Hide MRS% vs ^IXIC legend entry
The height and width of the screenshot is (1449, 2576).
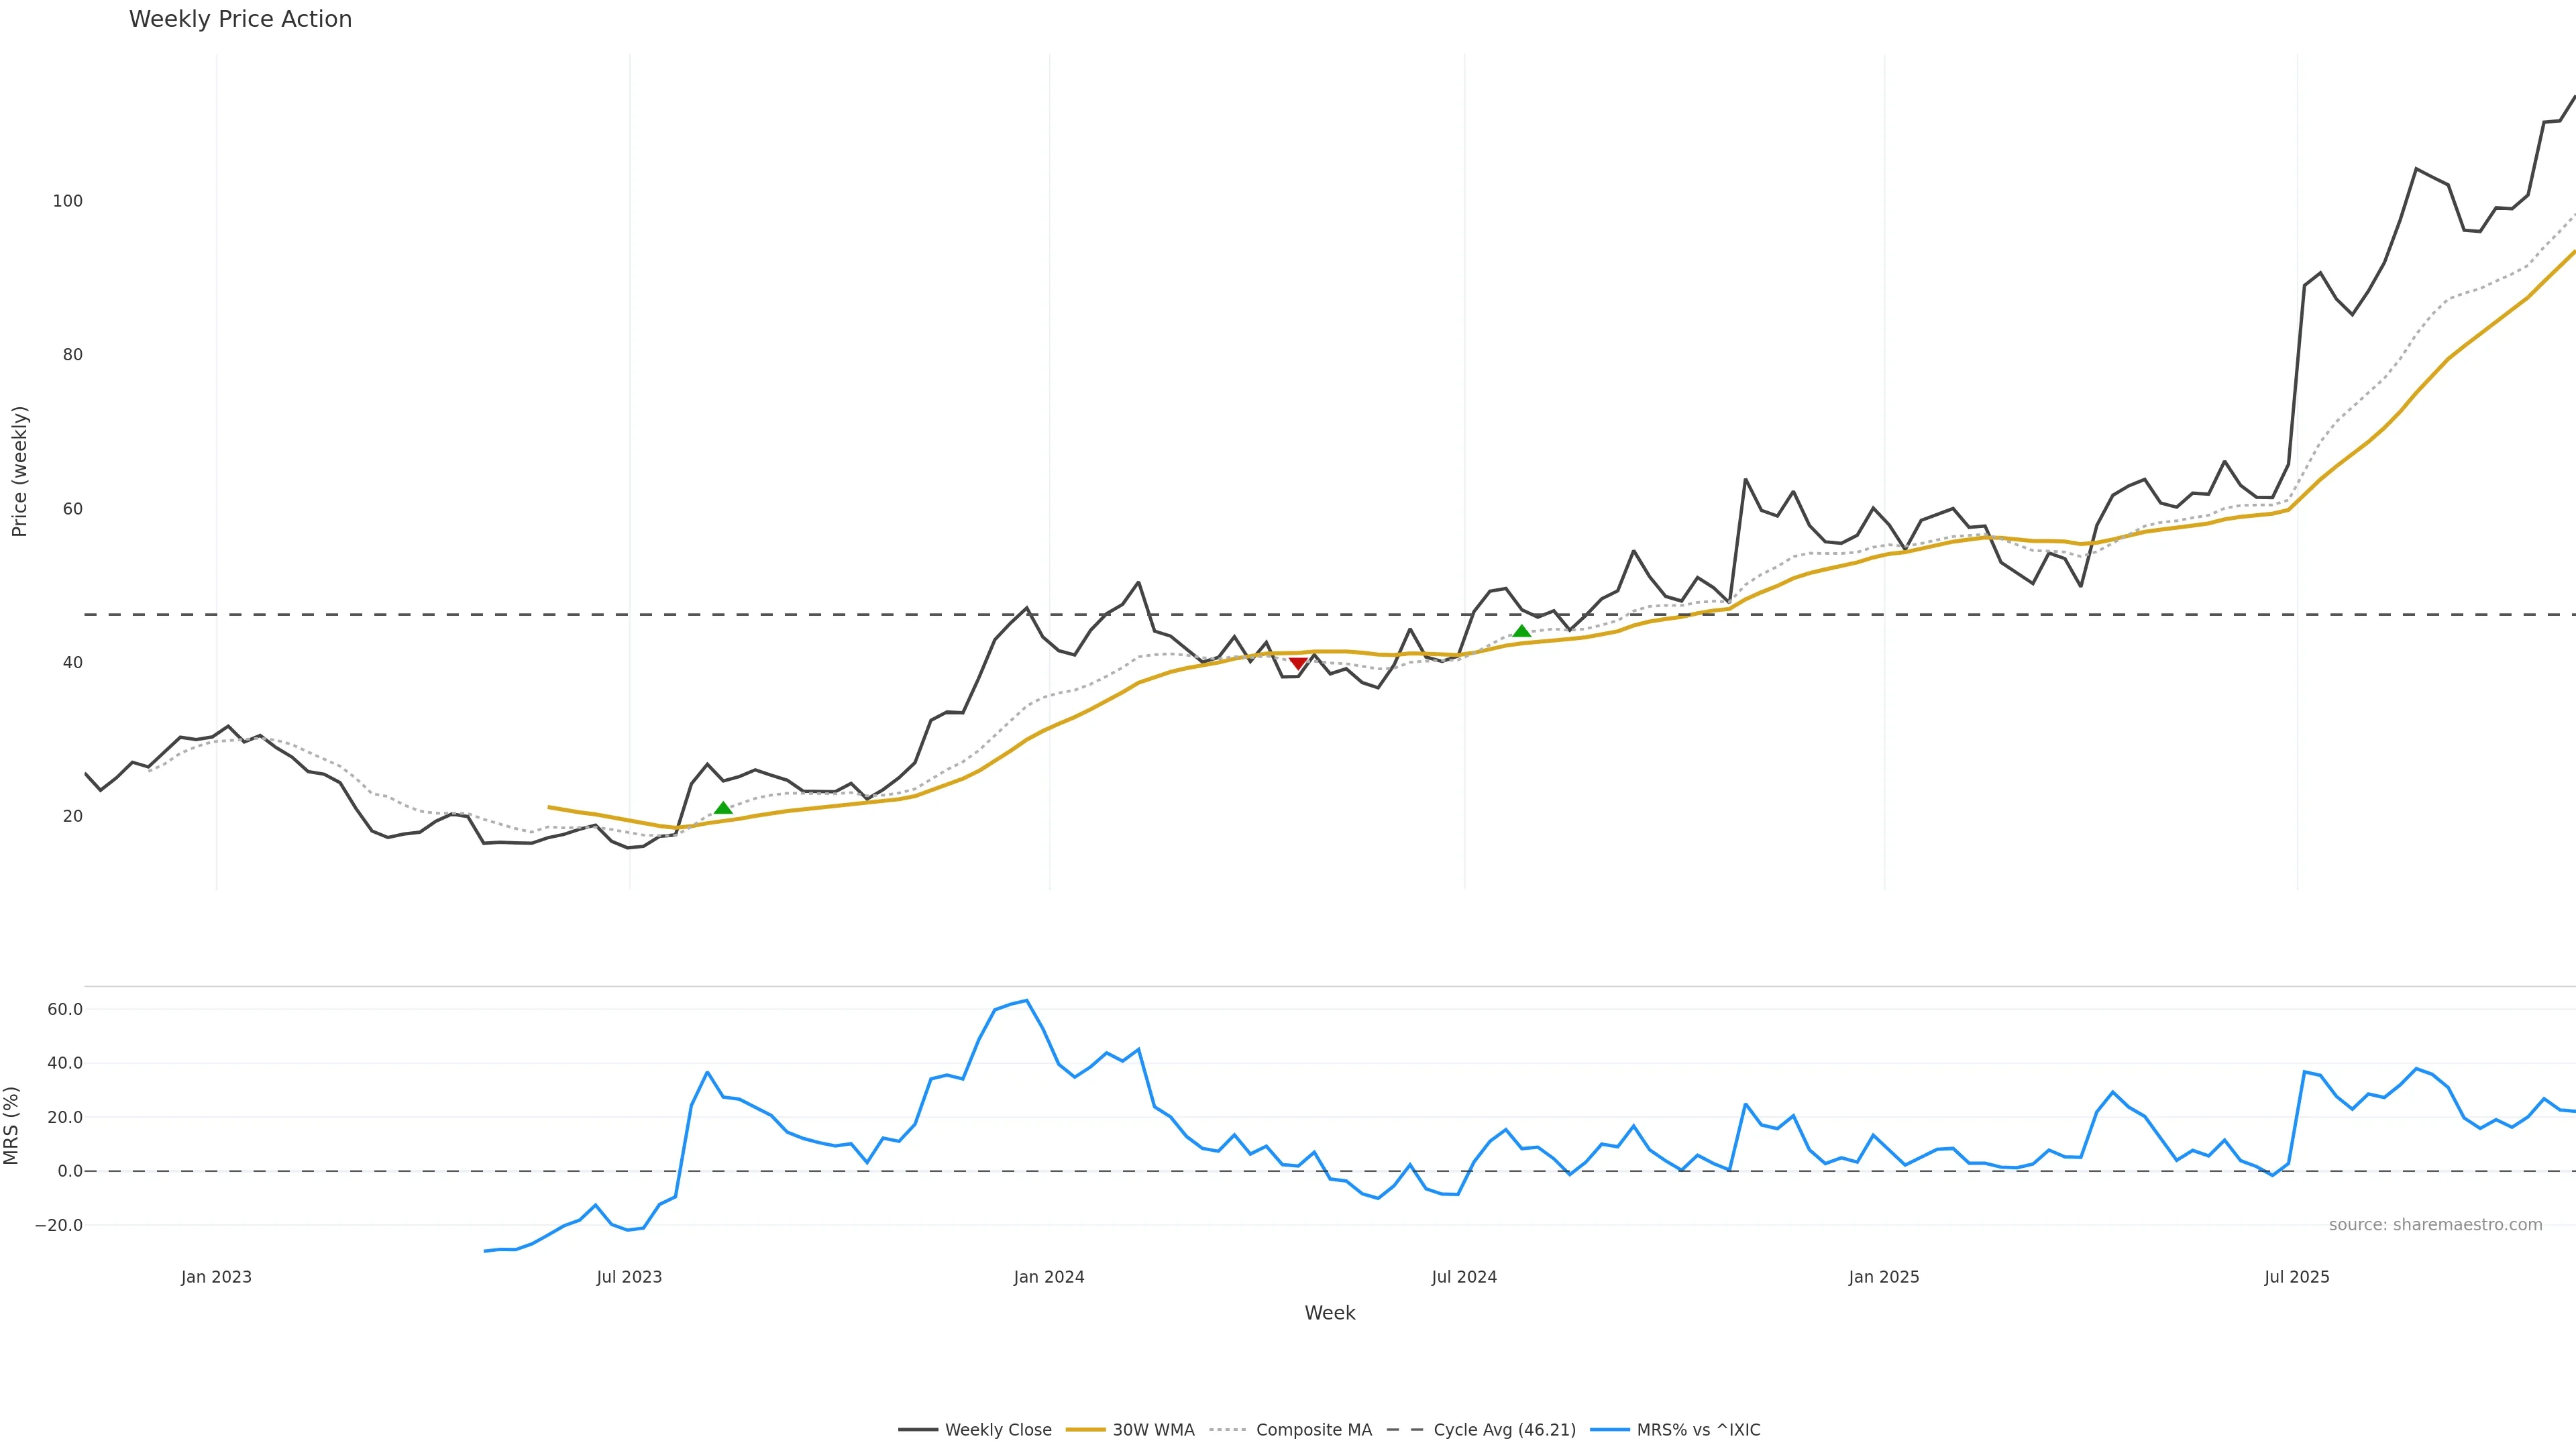pos(1698,1430)
